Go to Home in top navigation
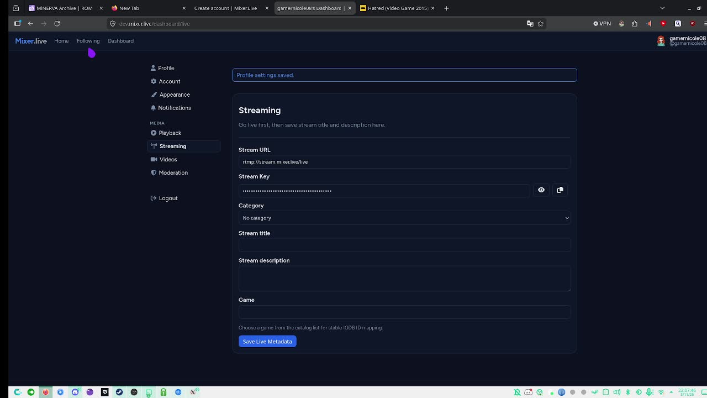This screenshot has height=398, width=707. (x=61, y=41)
